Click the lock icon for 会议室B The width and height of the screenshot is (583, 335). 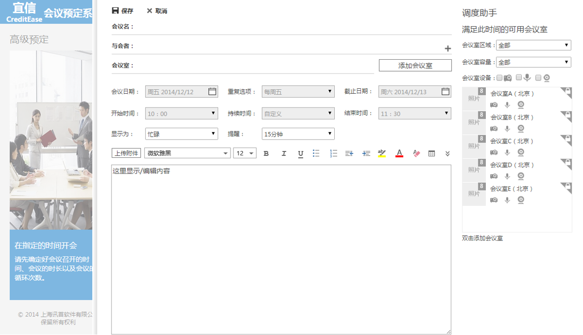567,116
